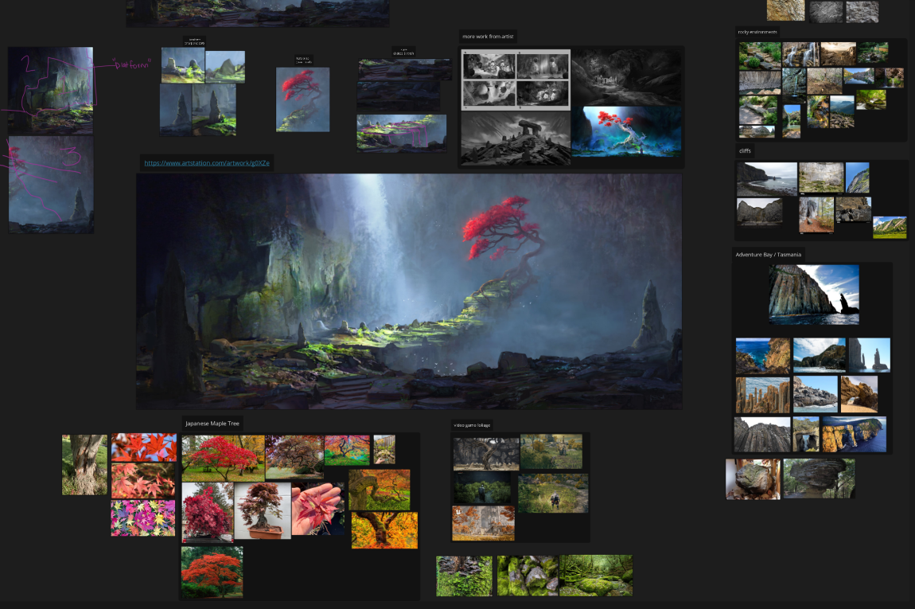Select the game screenshot with warrior in grass

553,494
